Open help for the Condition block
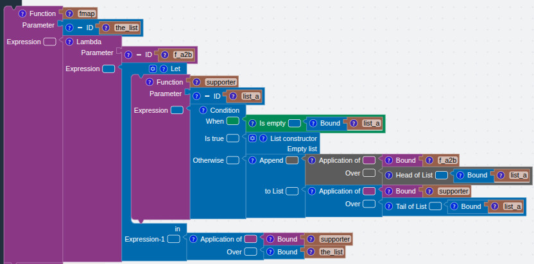This screenshot has height=264, width=534. 203,110
